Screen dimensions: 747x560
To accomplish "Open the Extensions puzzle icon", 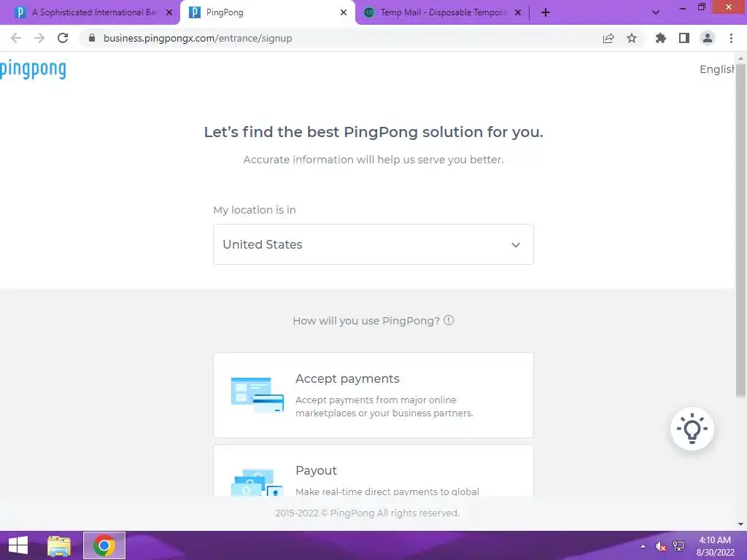I will tap(661, 38).
